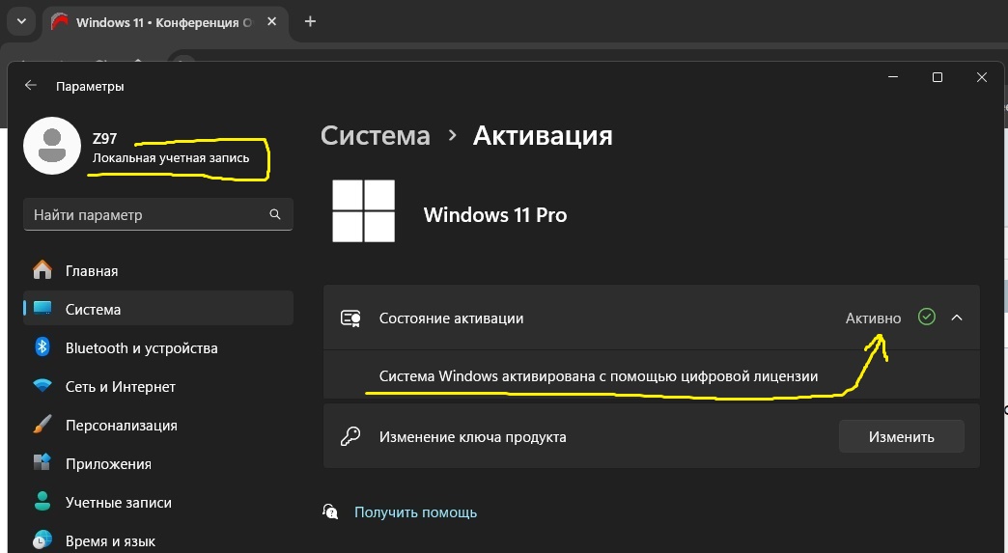This screenshot has height=553, width=1008.
Task: Select the Windows 11 Конференция browser tab
Action: pos(166,22)
